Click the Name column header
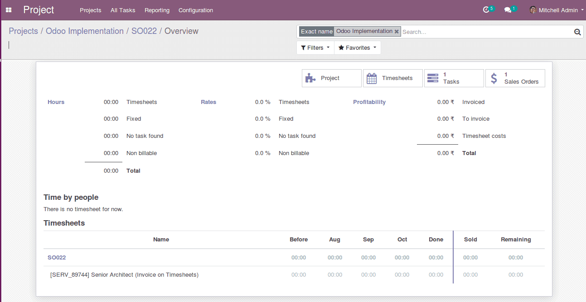Viewport: 586px width, 302px height. tap(161, 240)
